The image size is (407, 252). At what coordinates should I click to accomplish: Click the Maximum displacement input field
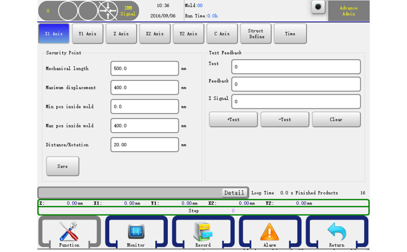coord(144,87)
